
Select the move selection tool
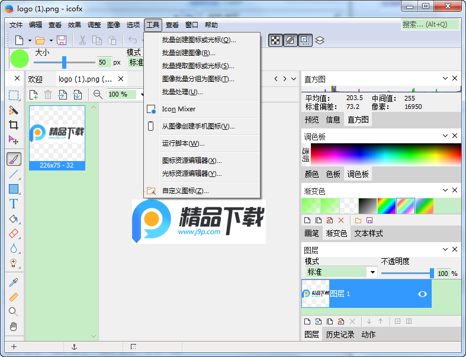tap(14, 140)
